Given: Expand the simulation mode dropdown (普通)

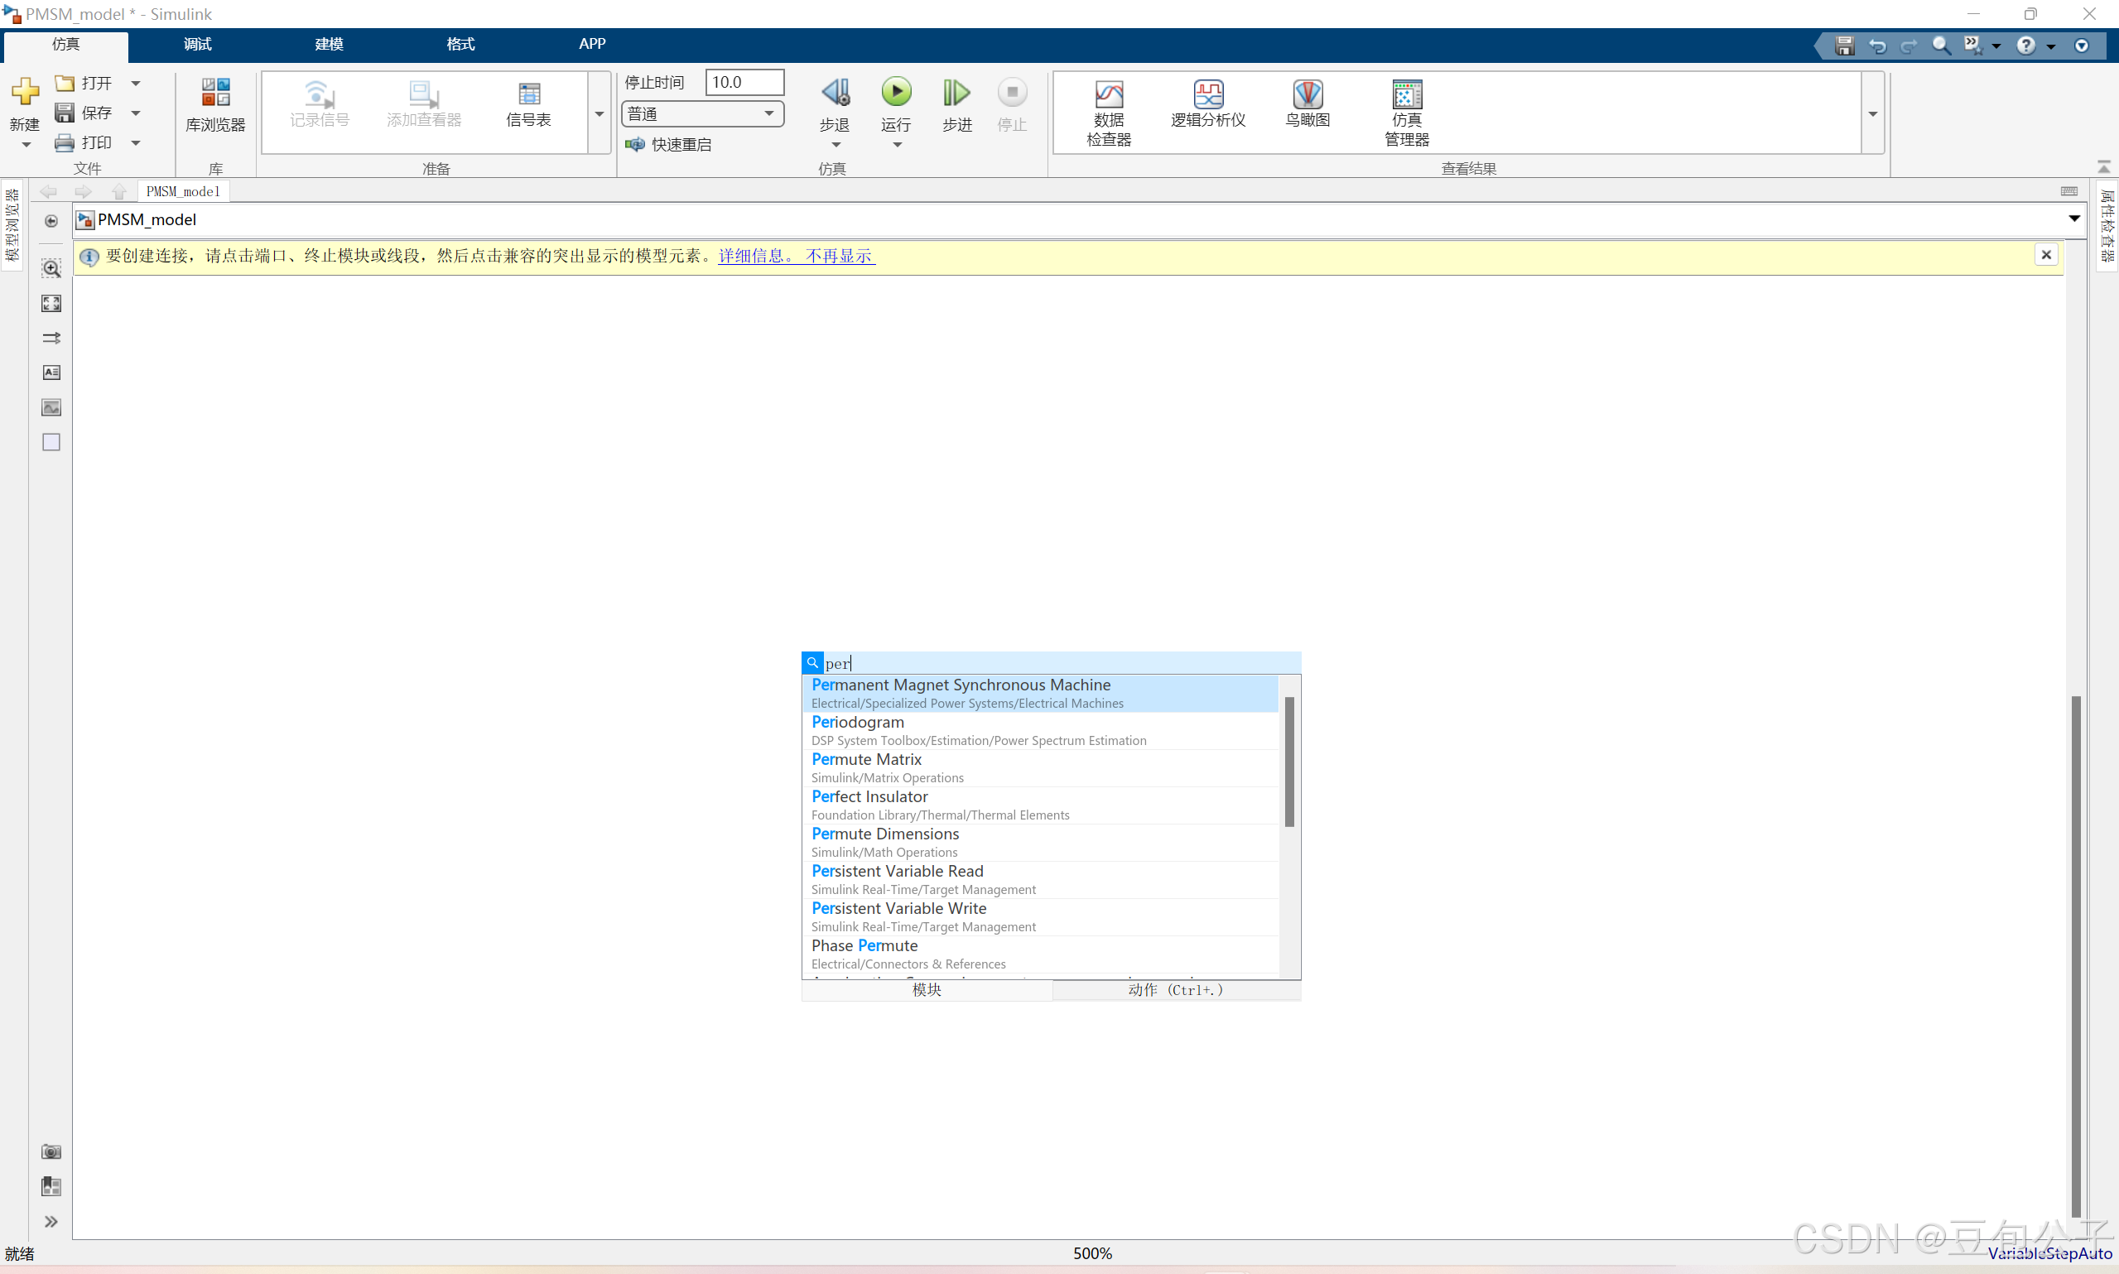Looking at the screenshot, I should click(768, 113).
